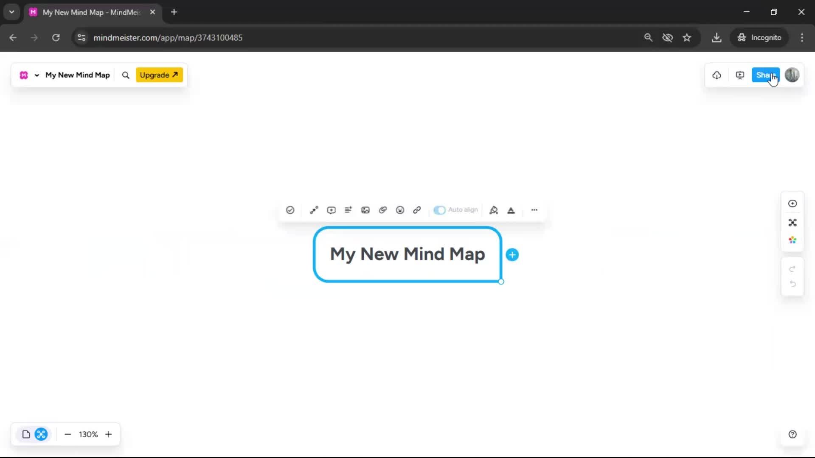
Task: Zoom out with the minus button
Action: point(67,434)
